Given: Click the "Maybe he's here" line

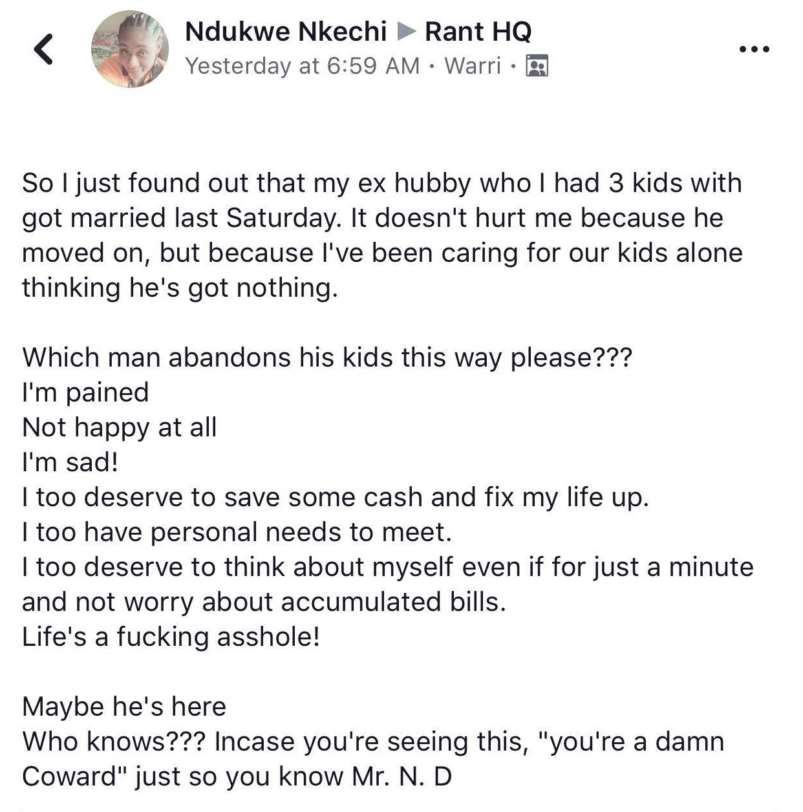Looking at the screenshot, I should click(124, 707).
